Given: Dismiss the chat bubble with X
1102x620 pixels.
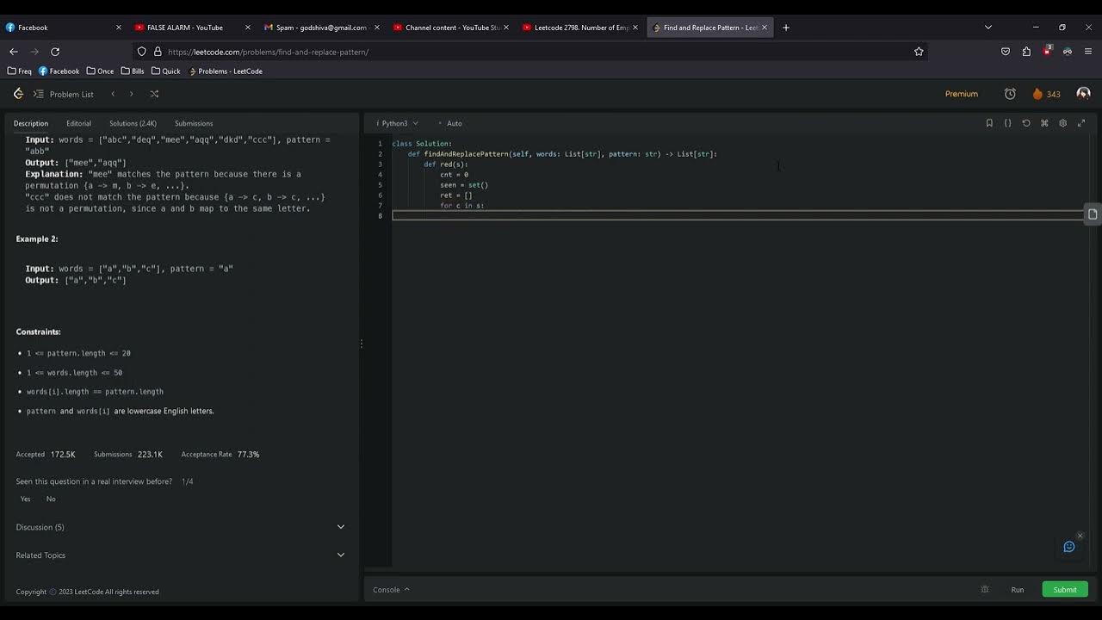Looking at the screenshot, I should click(1080, 536).
